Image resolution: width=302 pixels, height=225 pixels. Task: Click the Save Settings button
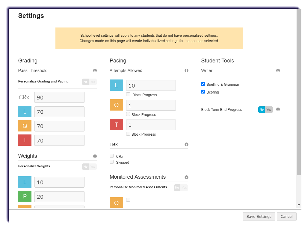tap(259, 216)
